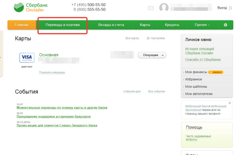Viewport: 241px width, 155px height.
Task: Click phone number 8 (800) 555-55-50
Action: coord(90,9)
